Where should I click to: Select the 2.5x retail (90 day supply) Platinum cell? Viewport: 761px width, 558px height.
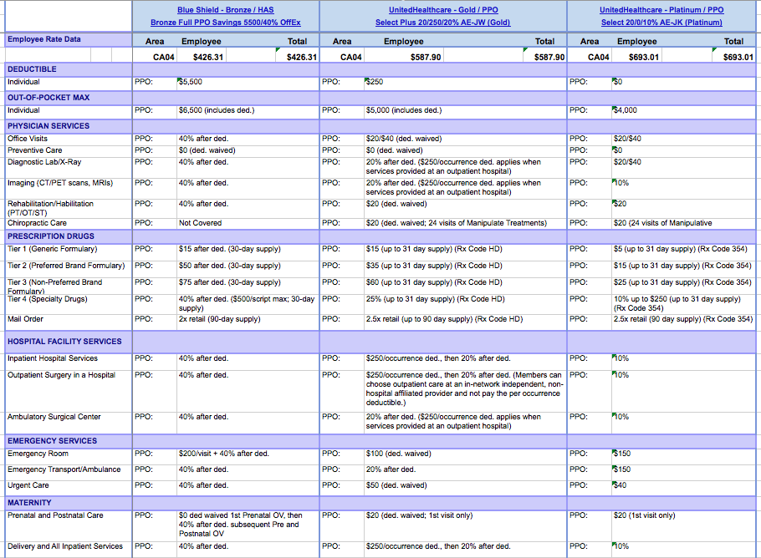coord(683,322)
